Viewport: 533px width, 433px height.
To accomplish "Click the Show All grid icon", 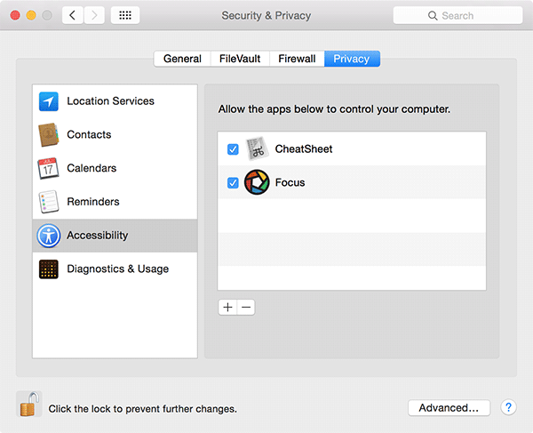I will [124, 16].
